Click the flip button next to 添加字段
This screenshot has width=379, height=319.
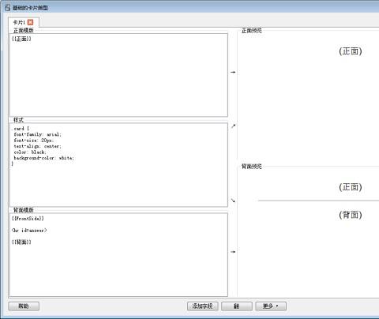pyautogui.click(x=237, y=306)
